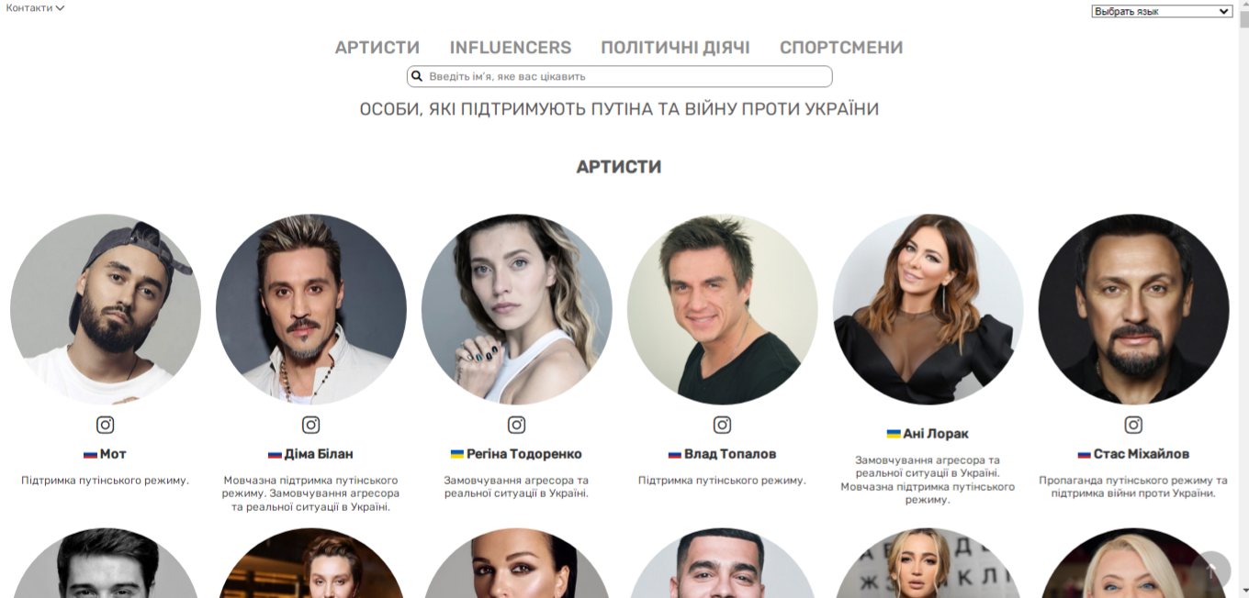Open the Выбрать язык language selector
Viewport: 1249px width, 598px height.
1162,12
